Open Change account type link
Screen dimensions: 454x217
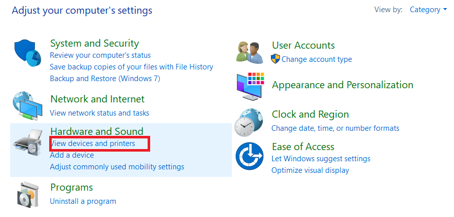(317, 59)
